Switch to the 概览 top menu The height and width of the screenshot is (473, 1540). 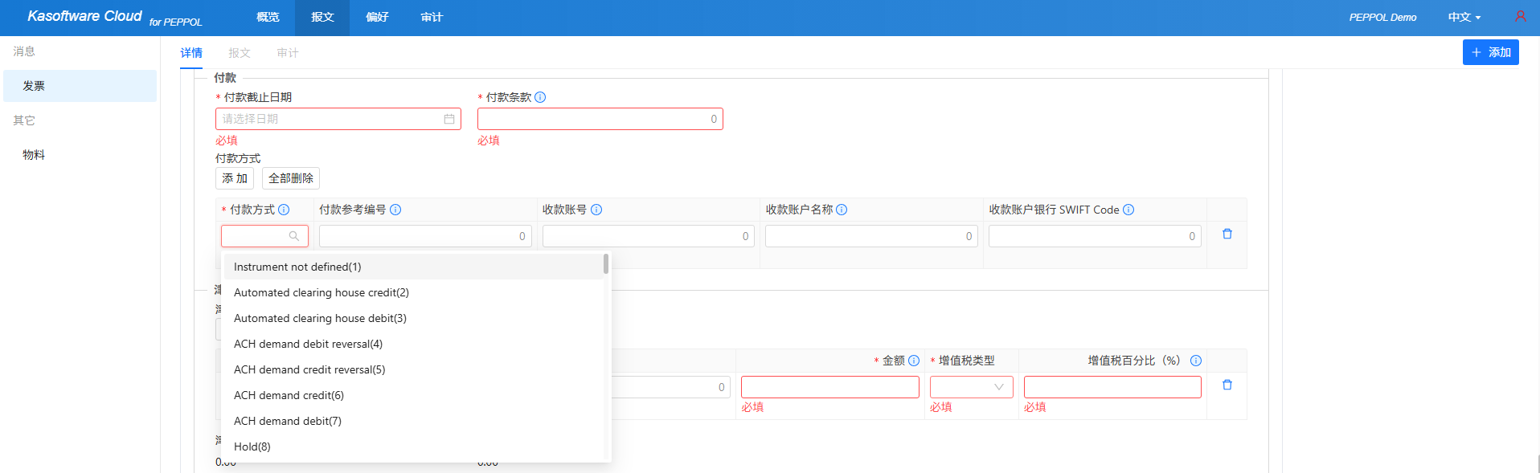(x=268, y=17)
